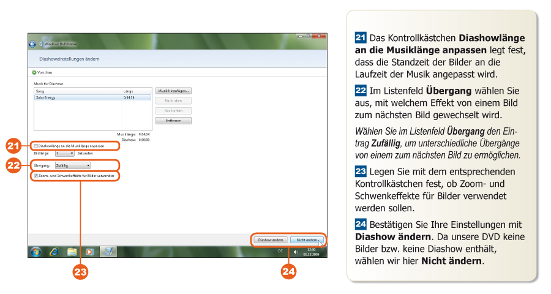Open the Übergang dropdown showing Zufällig
Screen dimensions: 551x294
[72, 165]
